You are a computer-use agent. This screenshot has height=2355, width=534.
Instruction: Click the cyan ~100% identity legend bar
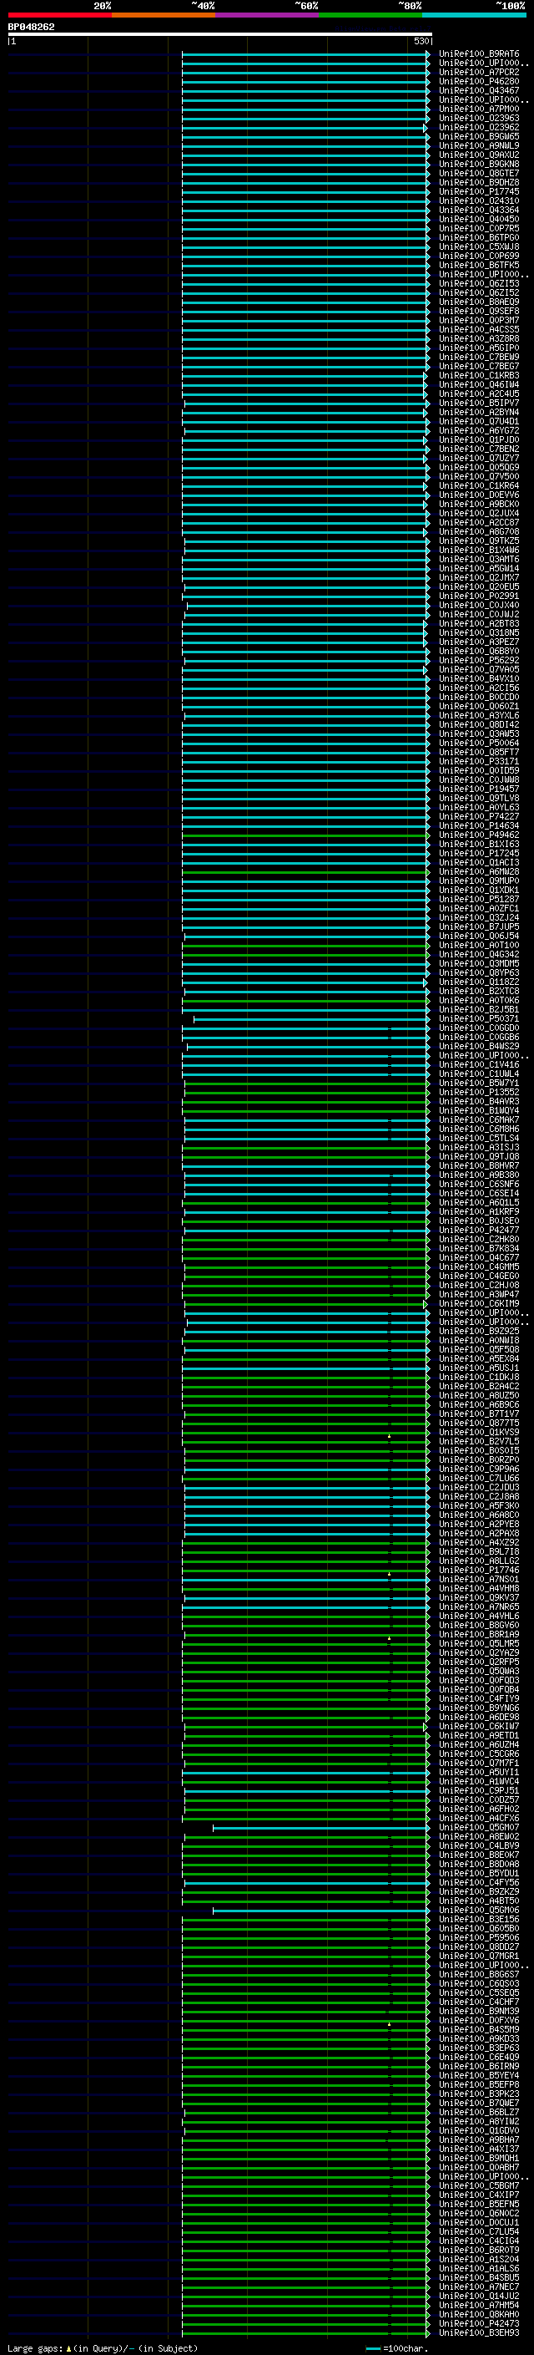(x=475, y=15)
